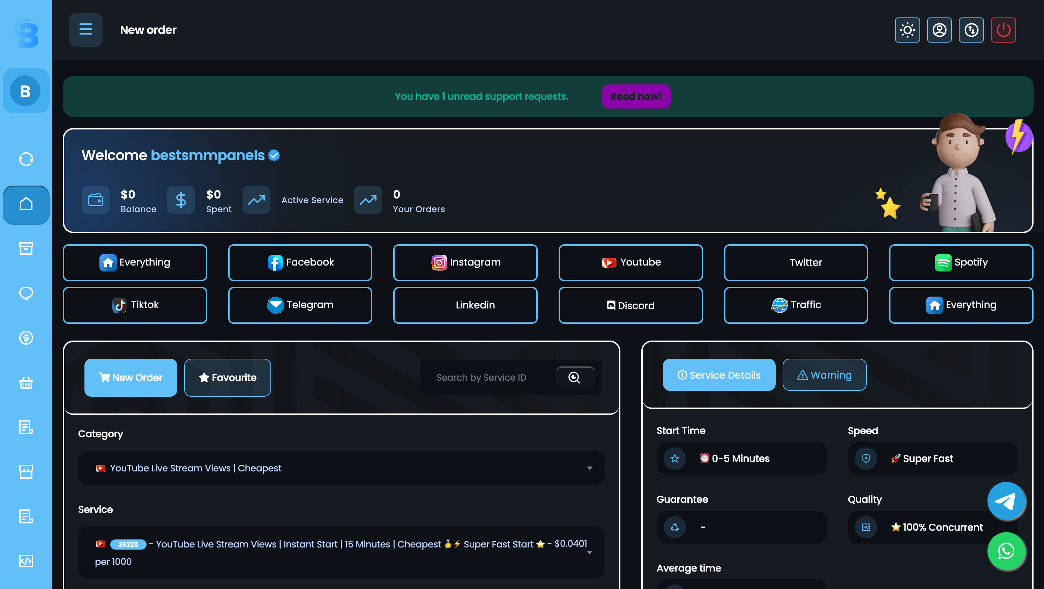Screen dimensions: 1044x589
Task: Open the floating Telegram chat button
Action: pos(1006,501)
